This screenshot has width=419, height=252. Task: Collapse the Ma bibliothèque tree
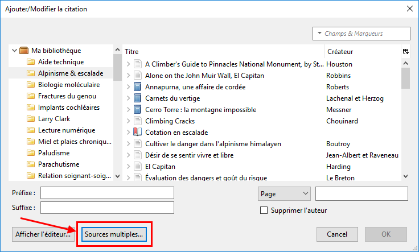click(x=14, y=50)
